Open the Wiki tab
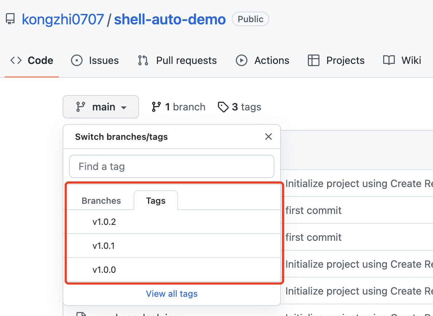 pyautogui.click(x=402, y=60)
